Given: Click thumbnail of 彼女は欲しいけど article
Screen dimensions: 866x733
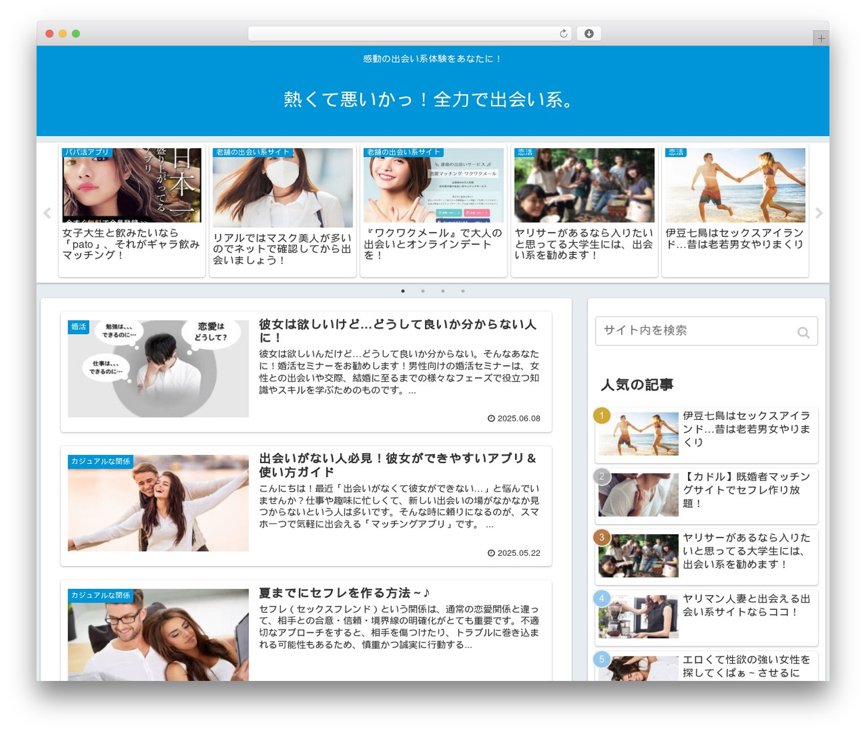Looking at the screenshot, I should point(158,369).
